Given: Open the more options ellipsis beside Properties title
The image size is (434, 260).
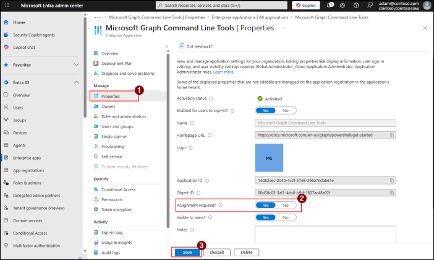Looking at the screenshot, I should point(284,28).
